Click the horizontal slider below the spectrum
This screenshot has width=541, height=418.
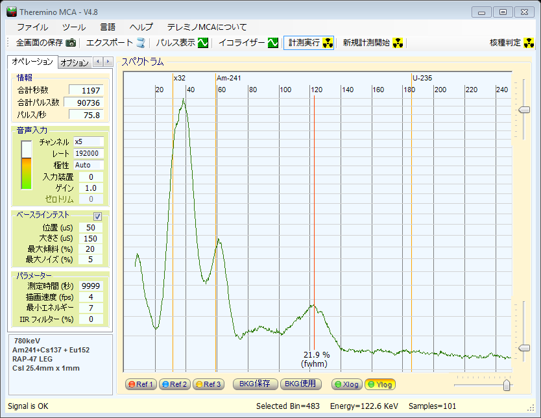[x=507, y=385]
